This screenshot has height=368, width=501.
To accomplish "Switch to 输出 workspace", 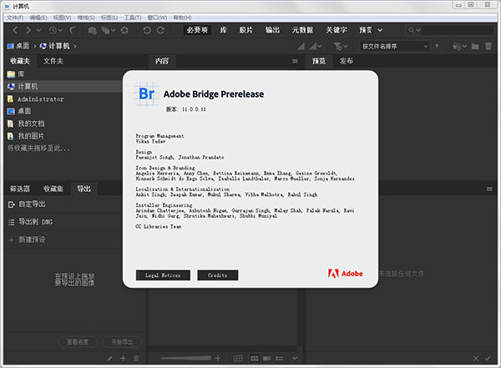I will pos(272,30).
